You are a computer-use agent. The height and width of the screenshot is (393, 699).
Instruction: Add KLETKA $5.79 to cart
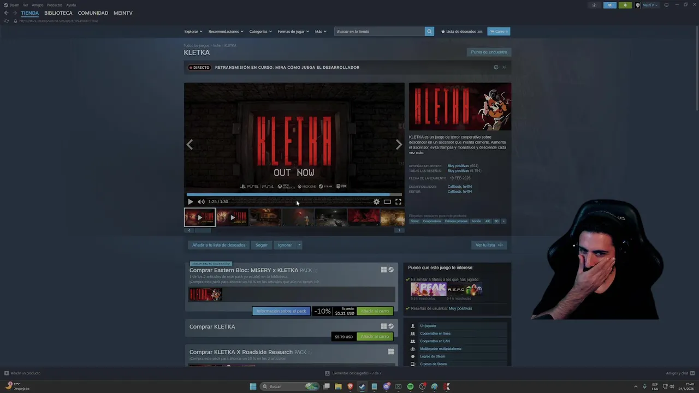(x=375, y=337)
